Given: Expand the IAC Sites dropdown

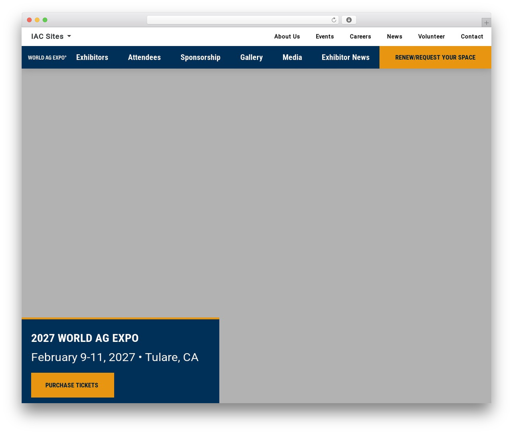Looking at the screenshot, I should (51, 36).
